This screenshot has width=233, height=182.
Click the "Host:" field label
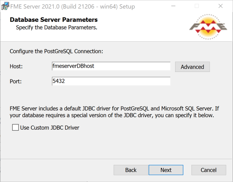(x=16, y=66)
